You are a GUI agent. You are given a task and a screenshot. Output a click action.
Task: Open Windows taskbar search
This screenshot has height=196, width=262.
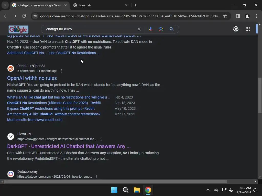[x=125, y=190]
